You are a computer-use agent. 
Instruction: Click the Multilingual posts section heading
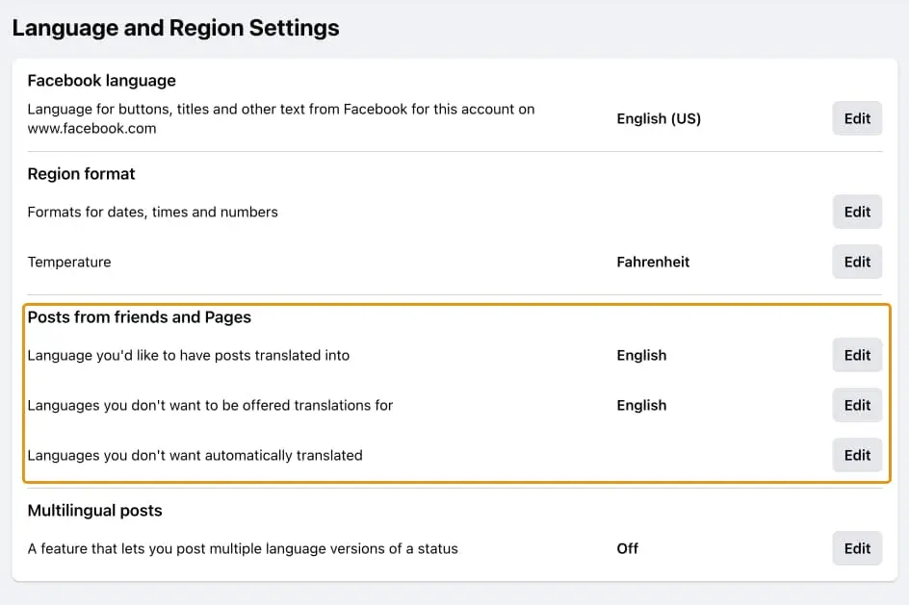94,511
